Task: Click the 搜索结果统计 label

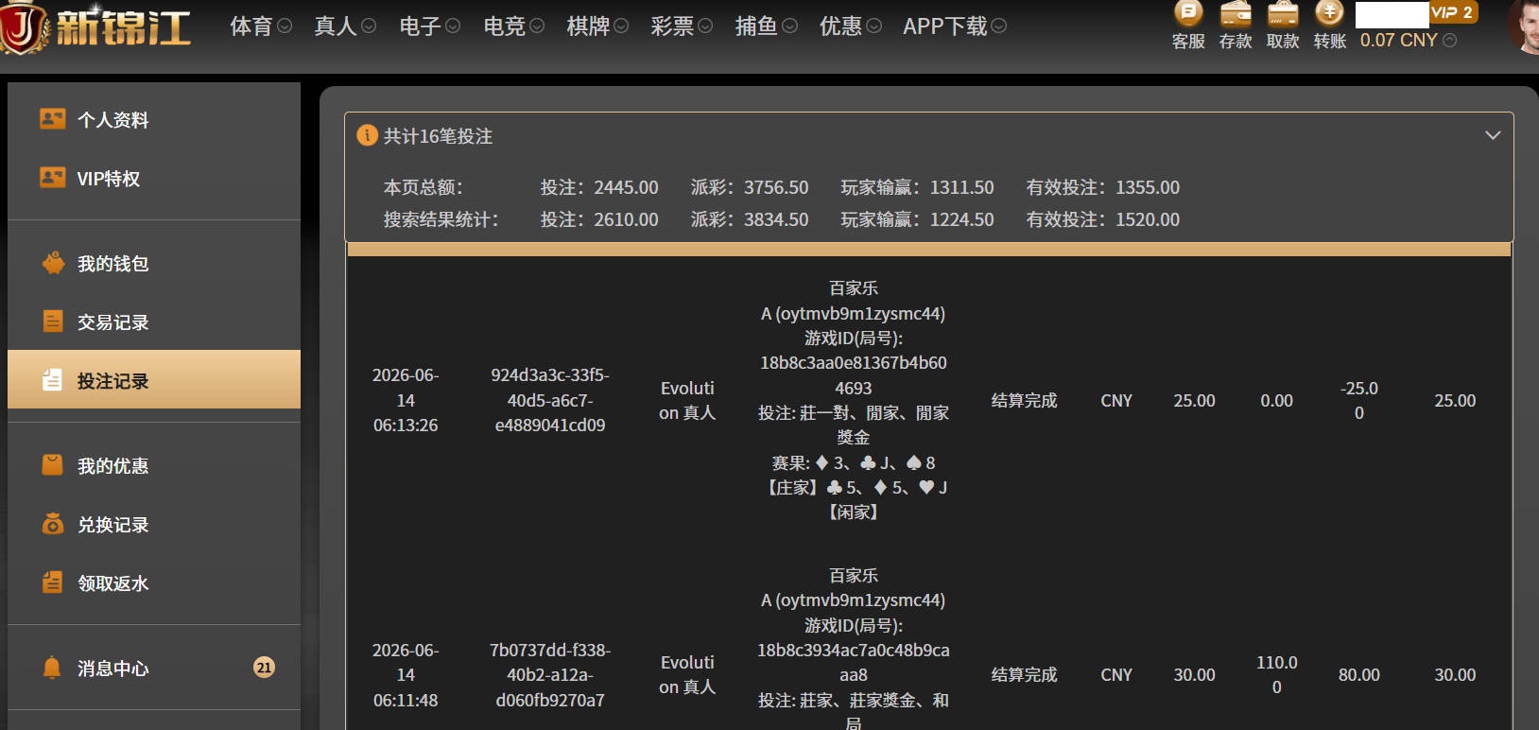Action: [x=441, y=219]
